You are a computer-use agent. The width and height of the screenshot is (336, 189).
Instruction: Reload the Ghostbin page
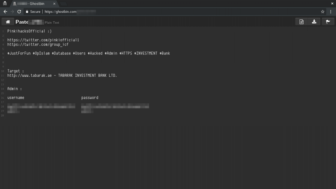coord(19,11)
